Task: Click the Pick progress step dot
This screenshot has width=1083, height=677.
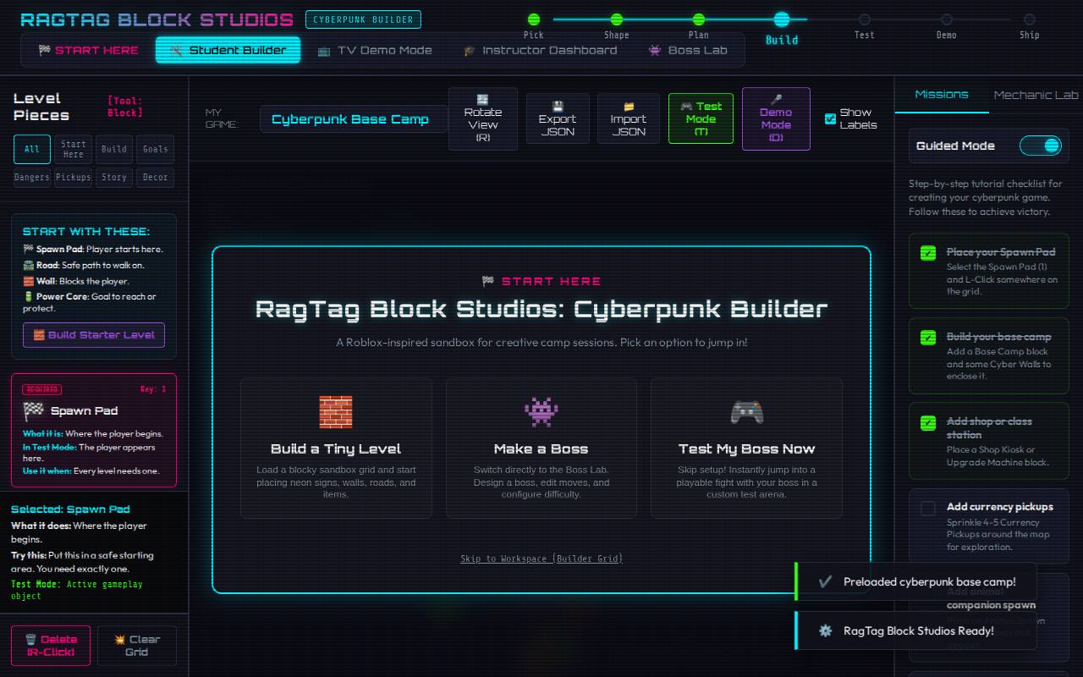Action: tap(534, 19)
